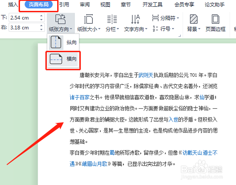Expand the 行号 dropdown arrow
This screenshot has width=236, height=185.
[173, 29]
